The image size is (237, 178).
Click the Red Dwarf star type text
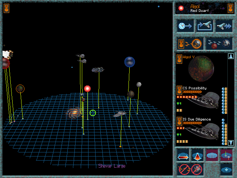[200, 11]
